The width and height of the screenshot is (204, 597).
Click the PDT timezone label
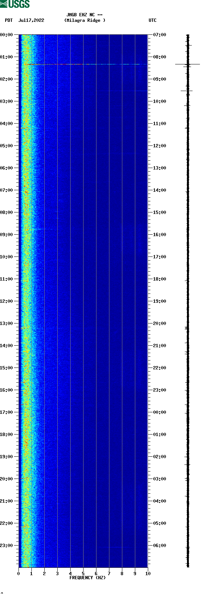[8, 20]
